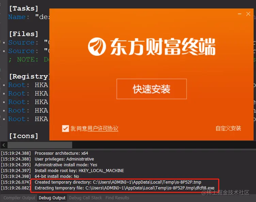Click log line 'Install mode root key: HKEY_LOCAL_MACHINE'
The height and width of the screenshot is (202, 256).
[x=79, y=170]
